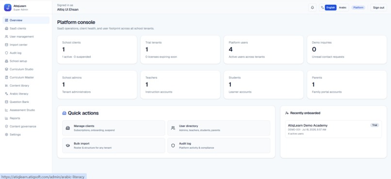Open School setup page
This screenshot has height=179, width=391.
tap(26, 61)
